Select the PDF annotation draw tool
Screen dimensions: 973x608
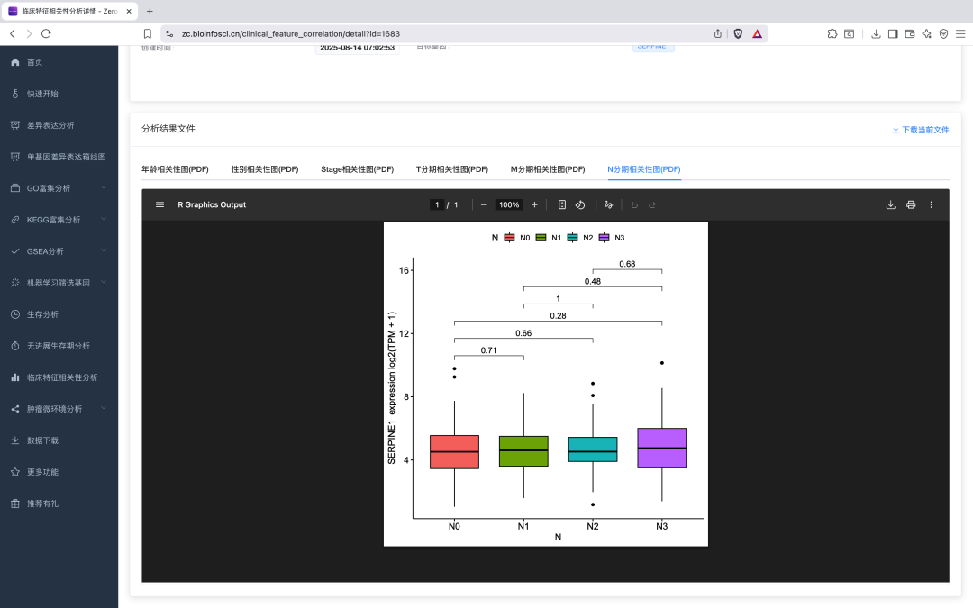pos(609,204)
